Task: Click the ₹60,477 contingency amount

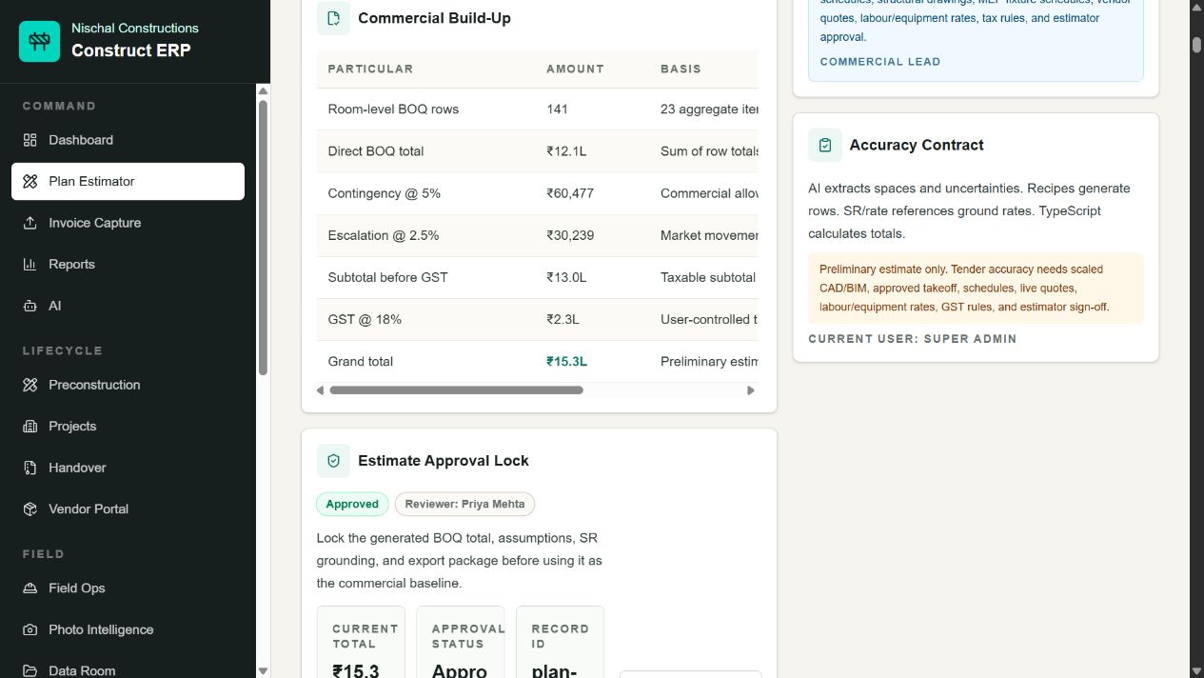Action: [570, 193]
